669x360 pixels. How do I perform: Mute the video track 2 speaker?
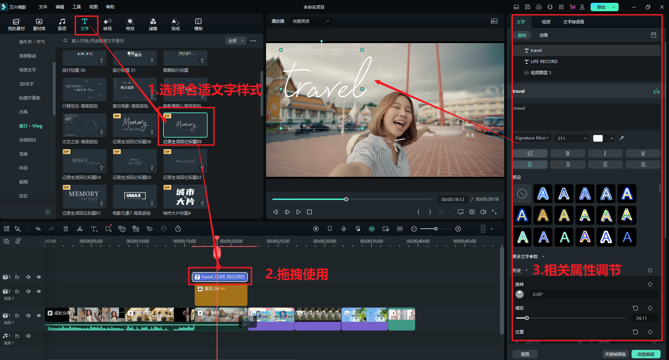pyautogui.click(x=28, y=291)
